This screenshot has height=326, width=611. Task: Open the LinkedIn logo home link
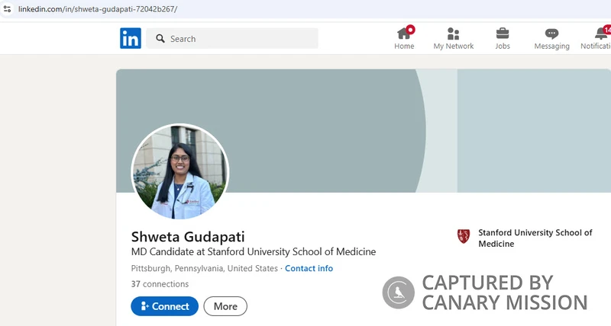pyautogui.click(x=131, y=38)
